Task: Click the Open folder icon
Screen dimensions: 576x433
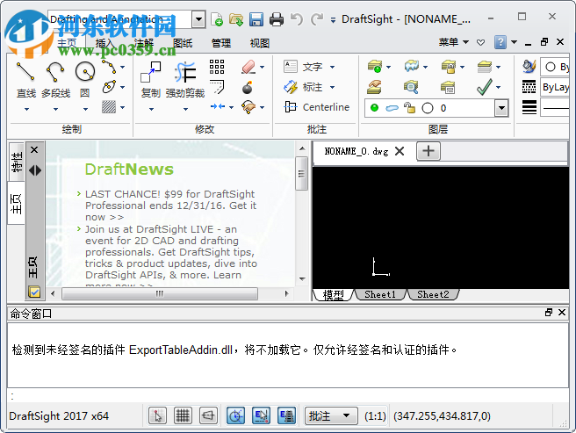Action: coord(236,19)
